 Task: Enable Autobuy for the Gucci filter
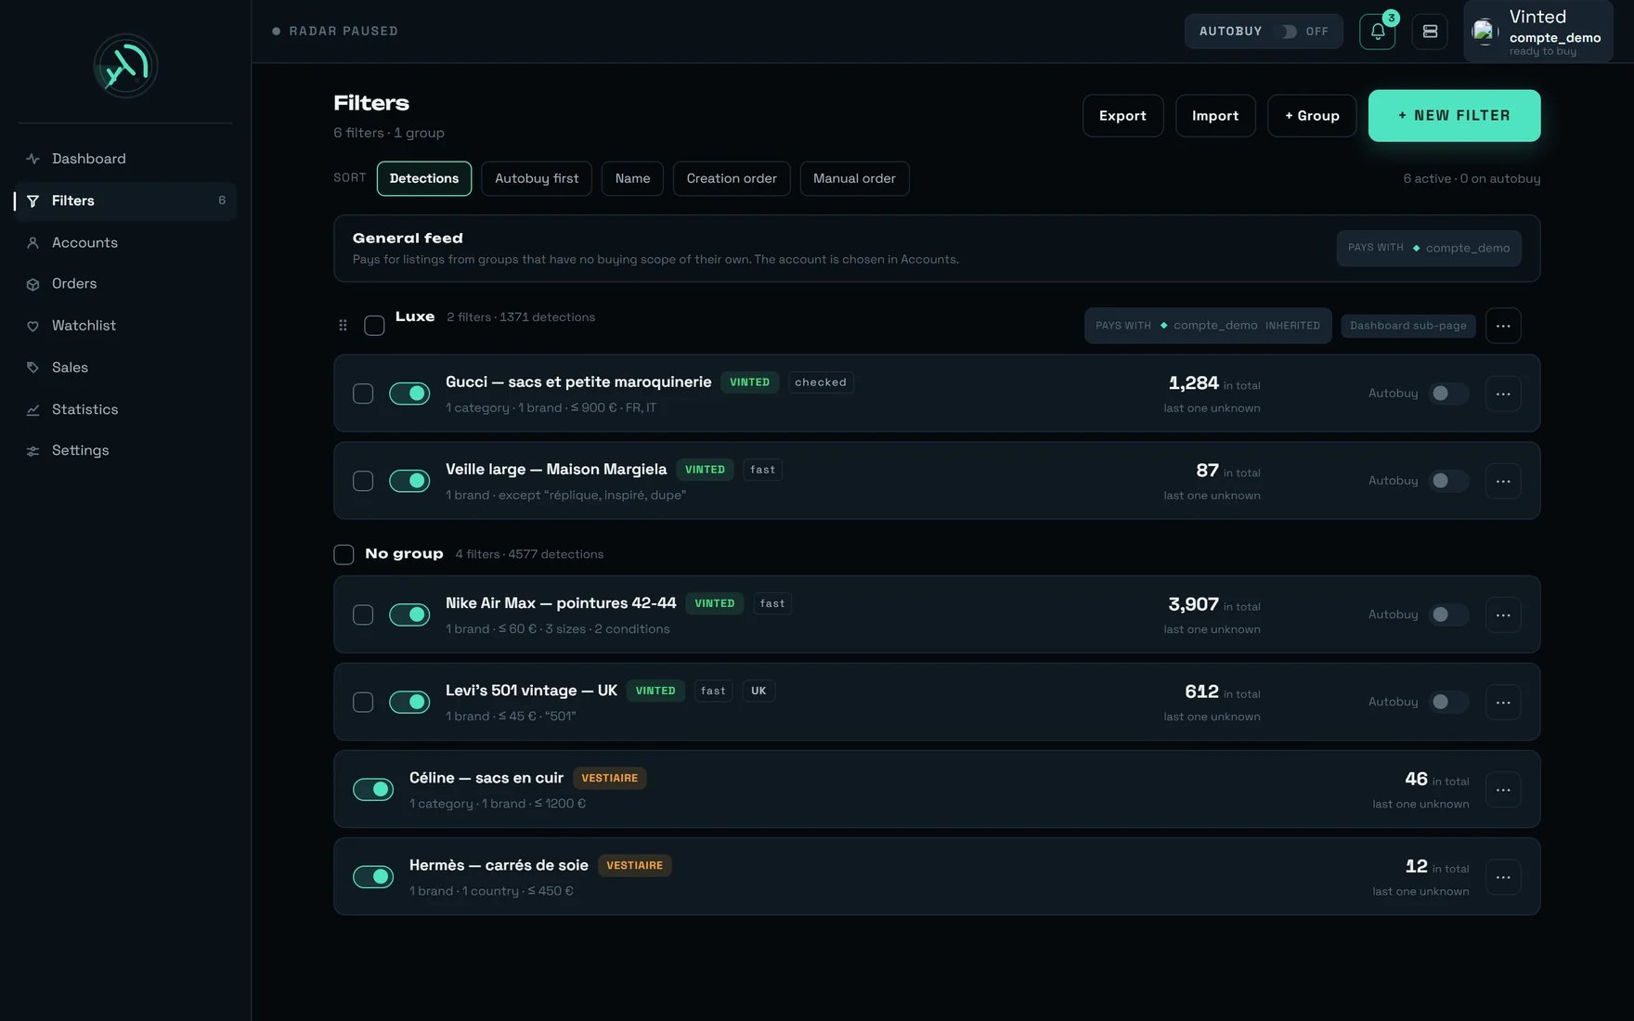click(1448, 394)
